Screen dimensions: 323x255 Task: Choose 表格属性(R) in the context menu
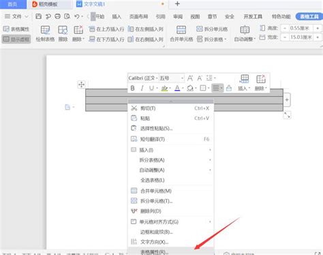171,252
